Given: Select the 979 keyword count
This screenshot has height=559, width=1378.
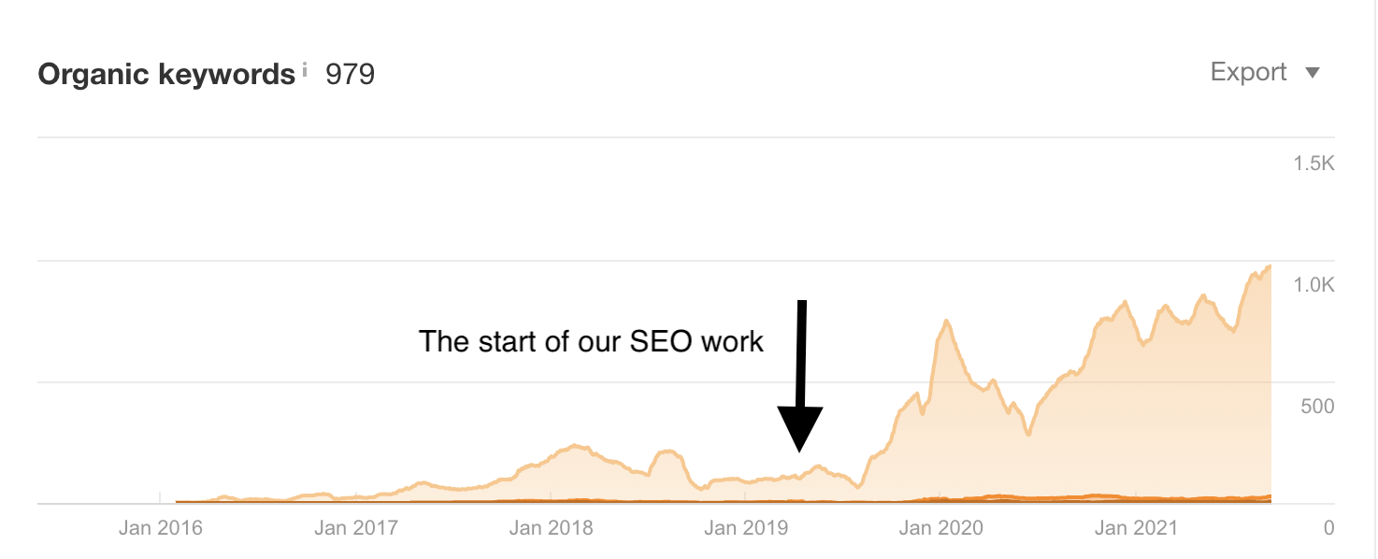Looking at the screenshot, I should click(350, 74).
